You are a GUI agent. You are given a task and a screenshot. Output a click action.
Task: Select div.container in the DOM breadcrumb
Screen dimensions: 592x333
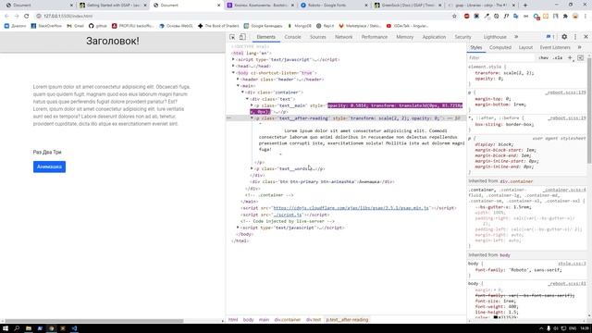point(288,320)
